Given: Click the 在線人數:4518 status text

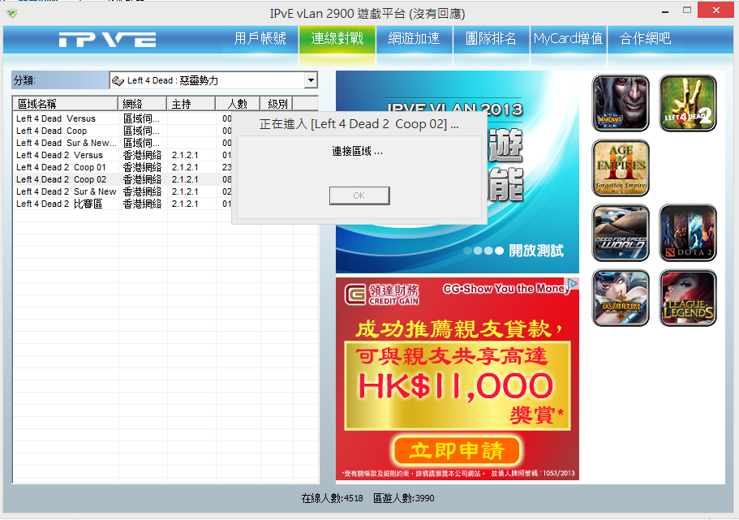Looking at the screenshot, I should 333,498.
